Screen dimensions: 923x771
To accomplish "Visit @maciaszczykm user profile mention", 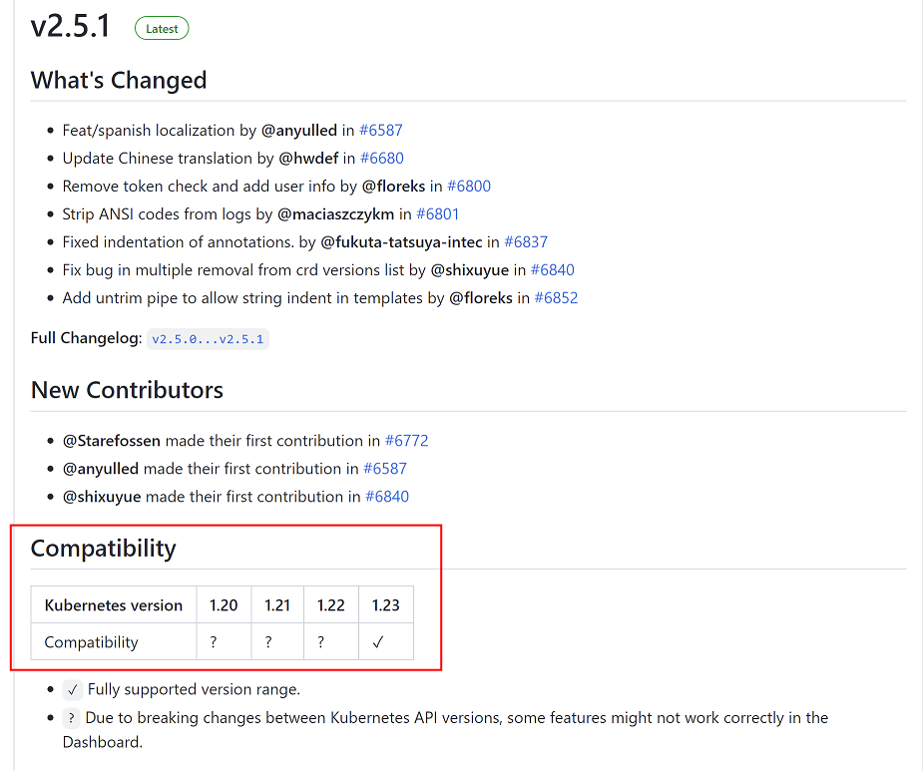I will (x=335, y=213).
